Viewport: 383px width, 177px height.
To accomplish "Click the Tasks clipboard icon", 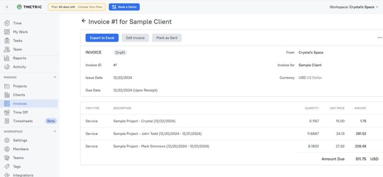I will point(7,41).
